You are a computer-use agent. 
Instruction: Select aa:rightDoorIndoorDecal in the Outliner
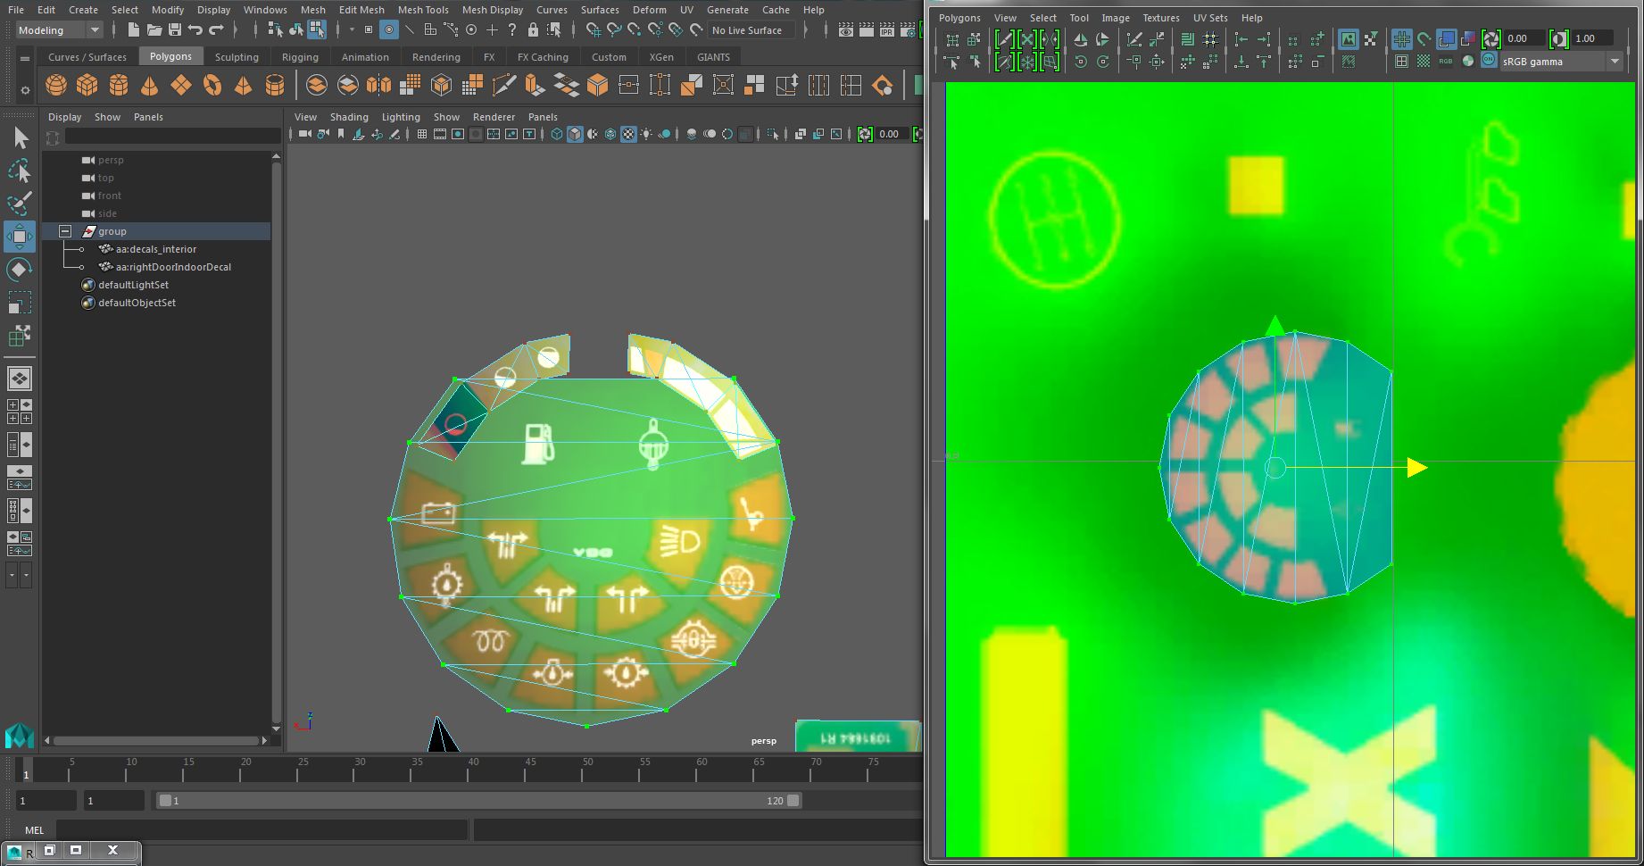tap(173, 267)
